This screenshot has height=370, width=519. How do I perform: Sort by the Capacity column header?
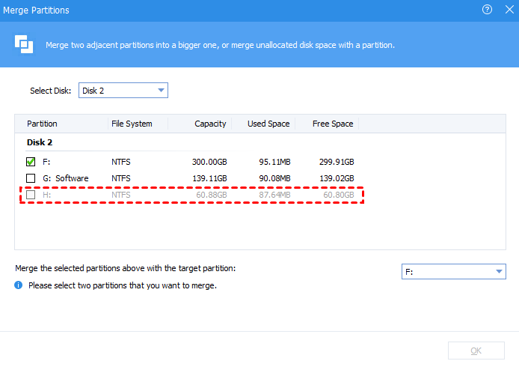(x=210, y=124)
